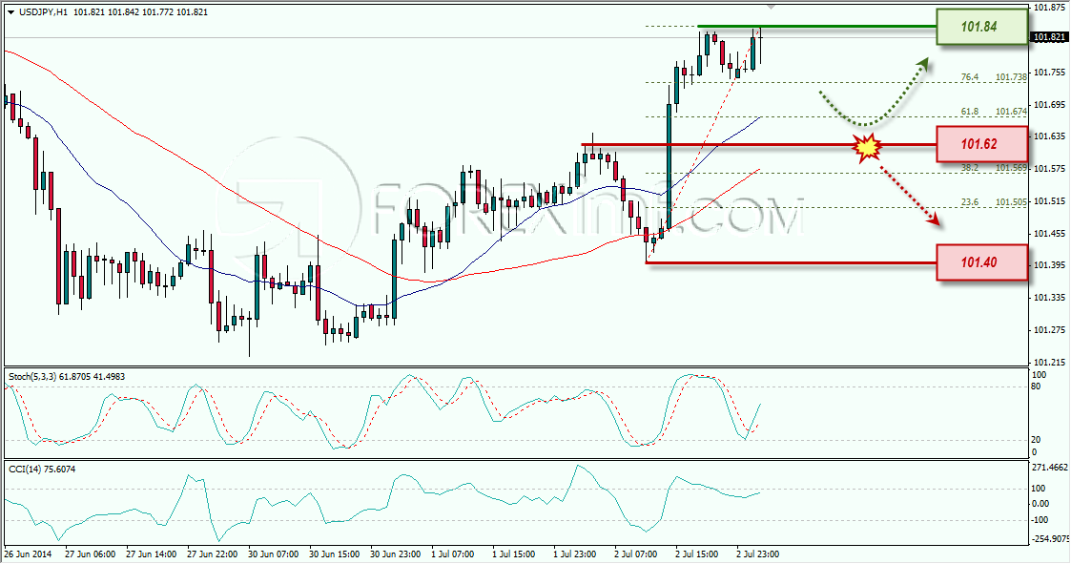Click the 30 Jun 07:00 time label
The height and width of the screenshot is (564, 1071).
(x=273, y=554)
